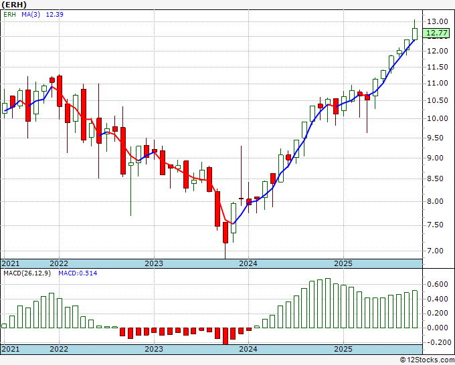The image size is (455, 365).
Task: Click 2021 on the price chart timeline
Action: pyautogui.click(x=11, y=263)
